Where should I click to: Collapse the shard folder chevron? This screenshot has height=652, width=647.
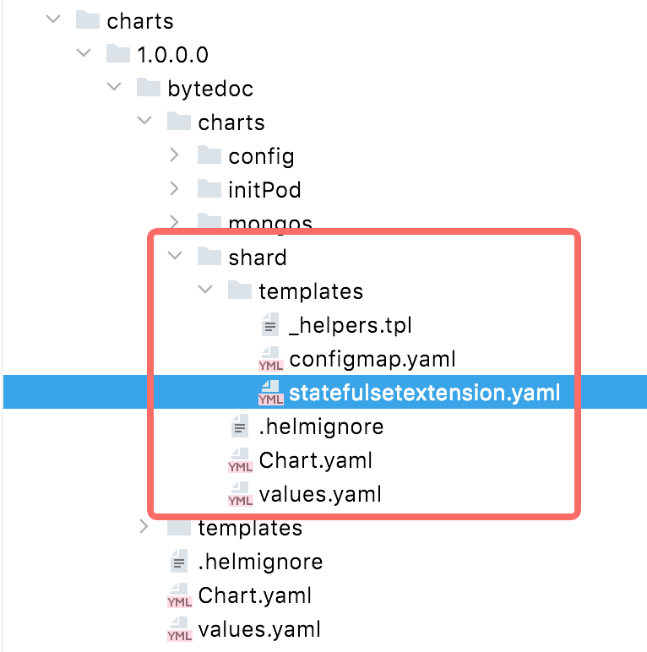[x=174, y=257]
